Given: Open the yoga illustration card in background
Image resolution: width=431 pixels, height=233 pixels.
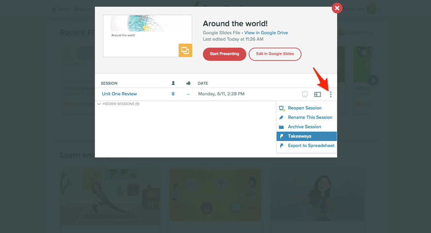Looking at the screenshot, I should (110, 196).
